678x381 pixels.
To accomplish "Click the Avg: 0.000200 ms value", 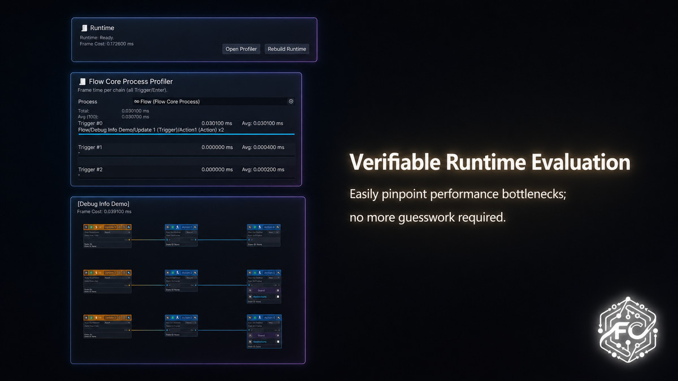I will (263, 170).
